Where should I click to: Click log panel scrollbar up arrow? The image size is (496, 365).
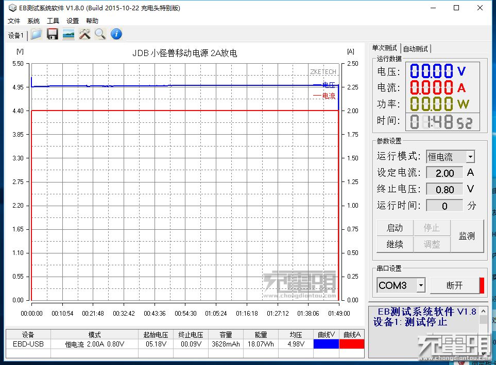pyautogui.click(x=483, y=311)
